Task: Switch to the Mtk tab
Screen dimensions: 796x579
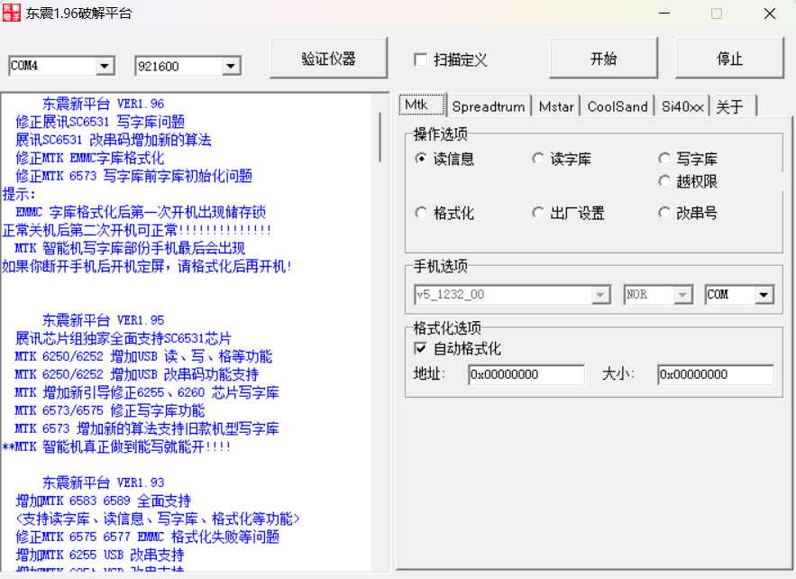Action: (x=421, y=105)
